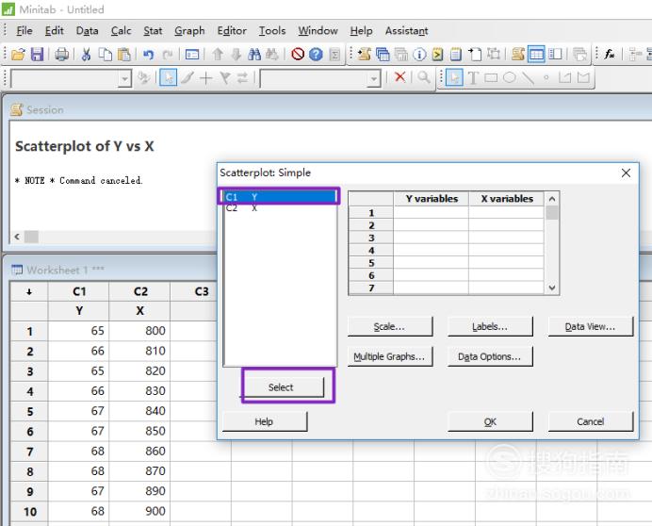652x526 pixels.
Task: Click the Data Options... button
Action: point(490,356)
